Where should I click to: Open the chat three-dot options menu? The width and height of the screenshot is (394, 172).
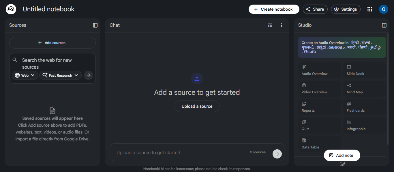tap(282, 25)
